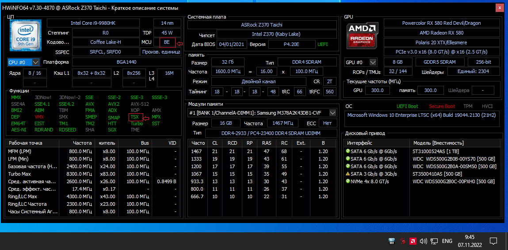Image resolution: width=508 pixels, height=250 pixels.
Task: Click the TSX feature flag
Action: point(136,117)
